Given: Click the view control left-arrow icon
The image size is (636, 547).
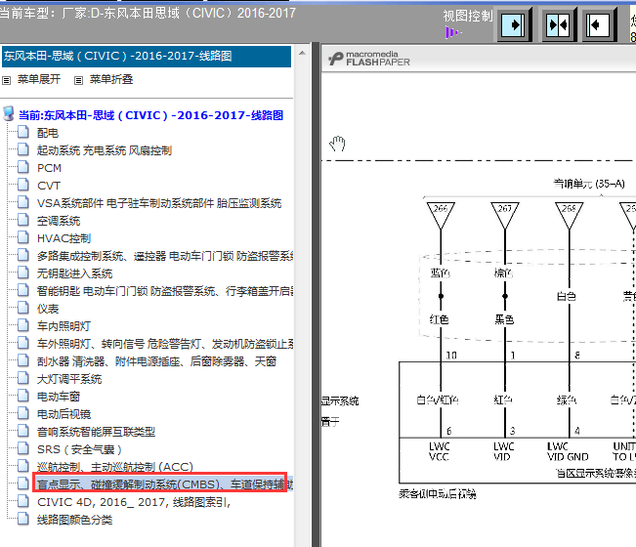Looking at the screenshot, I should [598, 25].
